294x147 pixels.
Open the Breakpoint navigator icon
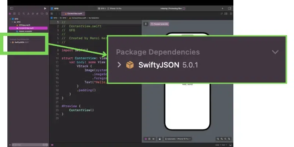click(x=42, y=14)
